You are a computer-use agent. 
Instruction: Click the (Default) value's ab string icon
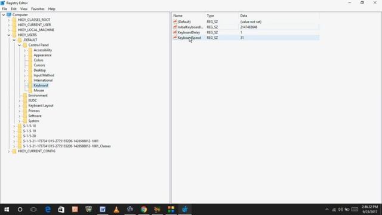coord(175,21)
